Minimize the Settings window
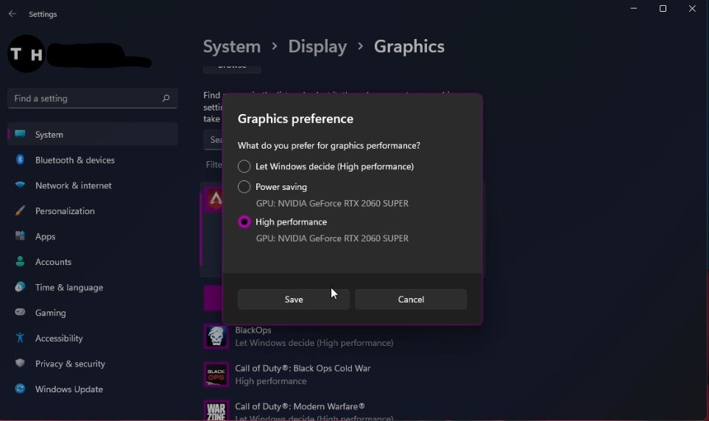The width and height of the screenshot is (709, 421). click(633, 9)
